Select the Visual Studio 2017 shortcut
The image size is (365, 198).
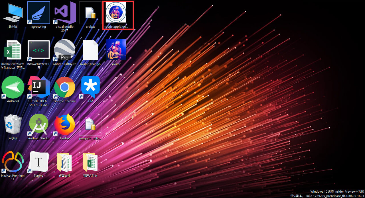coord(65,13)
